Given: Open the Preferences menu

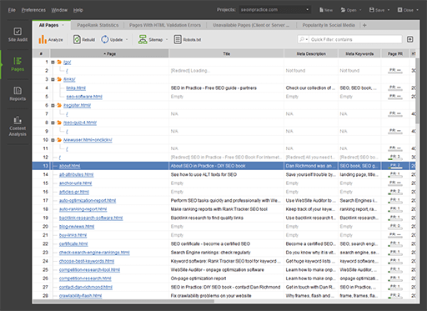Looking at the screenshot, I should [33, 10].
